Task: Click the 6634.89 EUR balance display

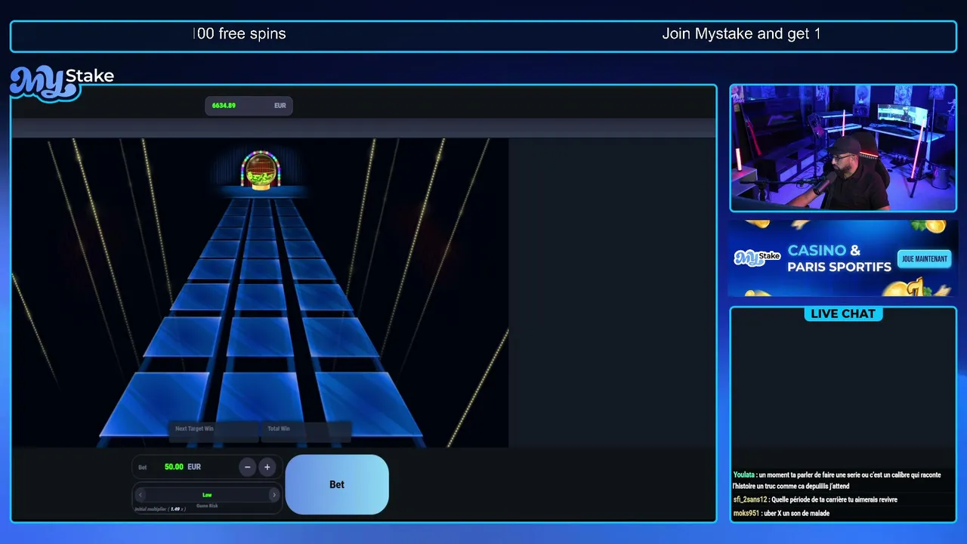Action: 249,106
